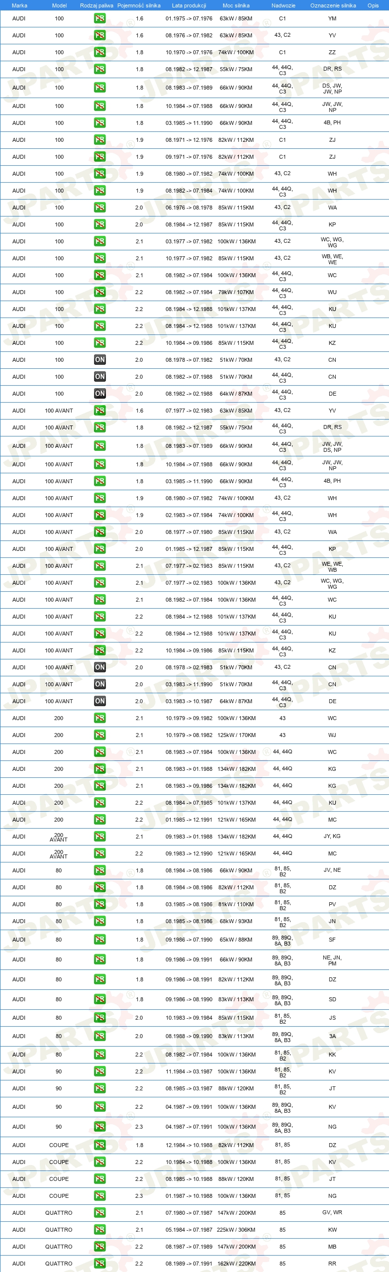Click the engine power 65kW / 88KM
Viewport: 389px width, 1272px height.
pyautogui.click(x=236, y=940)
